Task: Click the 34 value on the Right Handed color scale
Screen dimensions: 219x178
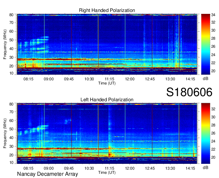Action: 213,15
